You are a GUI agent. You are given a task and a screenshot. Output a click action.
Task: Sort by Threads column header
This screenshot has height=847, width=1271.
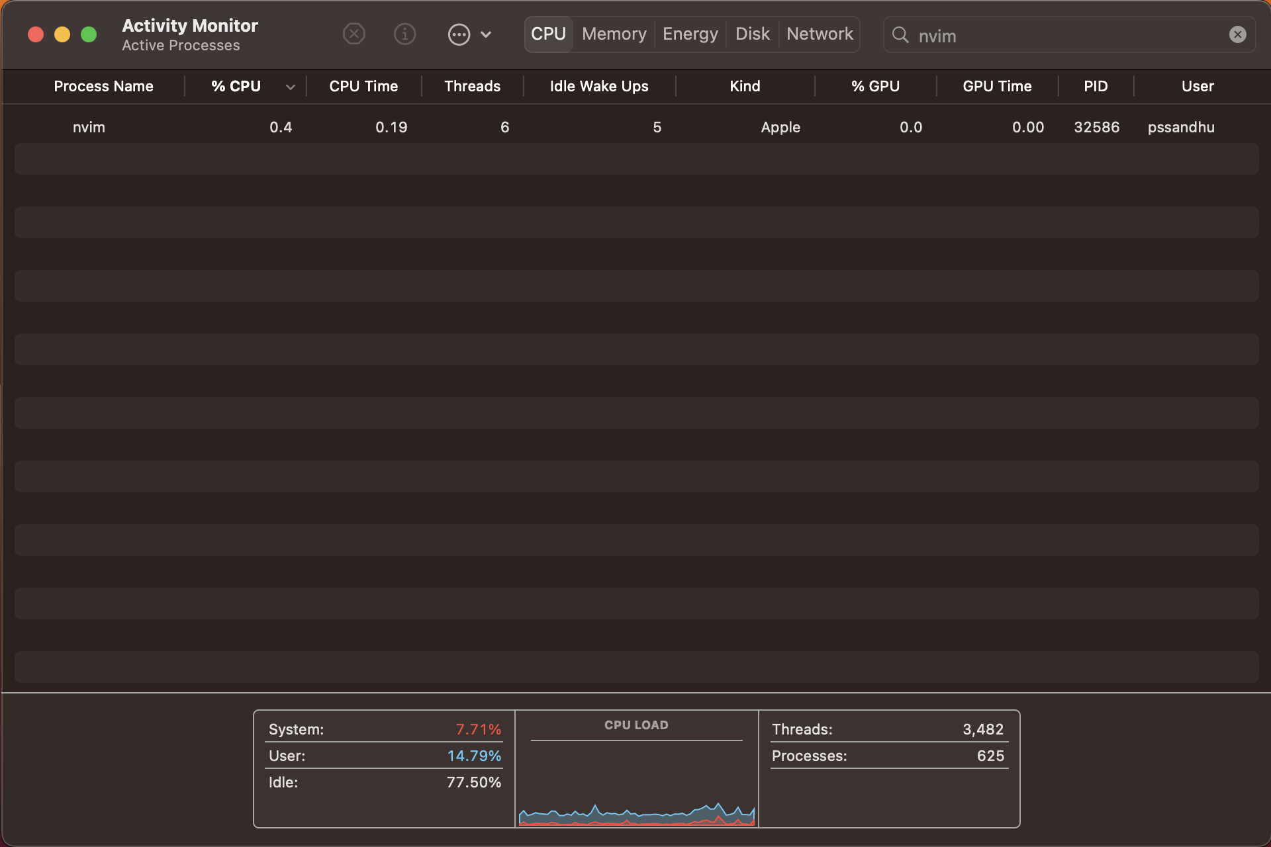click(472, 87)
